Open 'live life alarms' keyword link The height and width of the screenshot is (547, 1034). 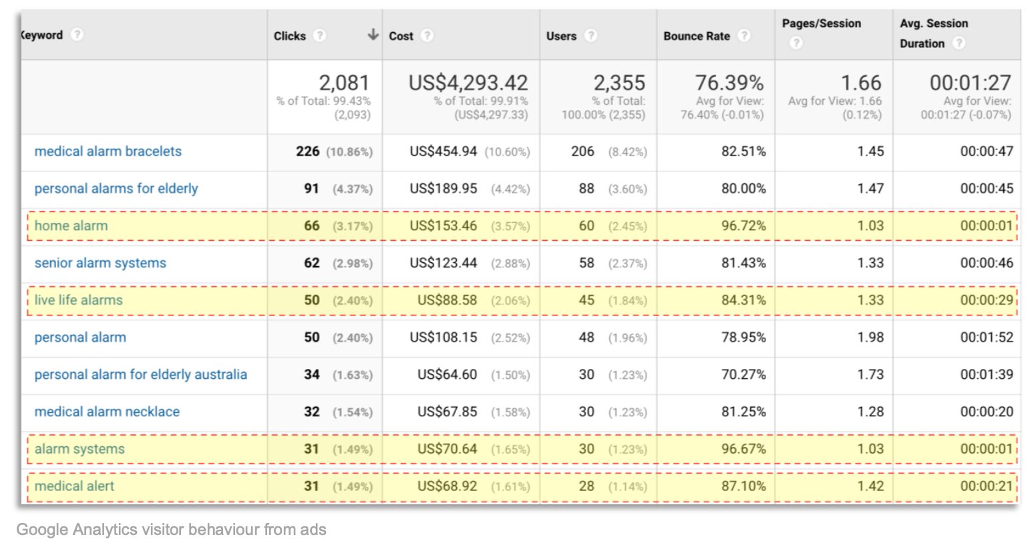78,300
